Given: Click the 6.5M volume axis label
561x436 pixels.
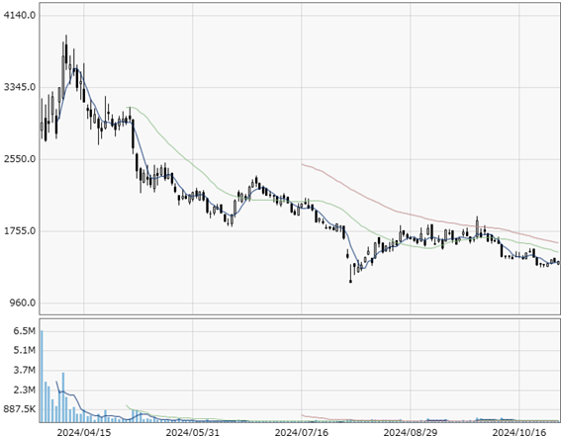Looking at the screenshot, I should pos(25,331).
